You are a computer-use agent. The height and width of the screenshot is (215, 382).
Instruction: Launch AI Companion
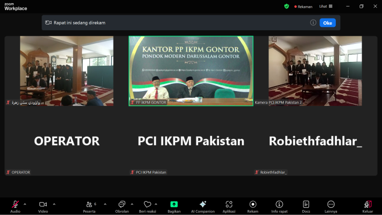click(x=203, y=207)
